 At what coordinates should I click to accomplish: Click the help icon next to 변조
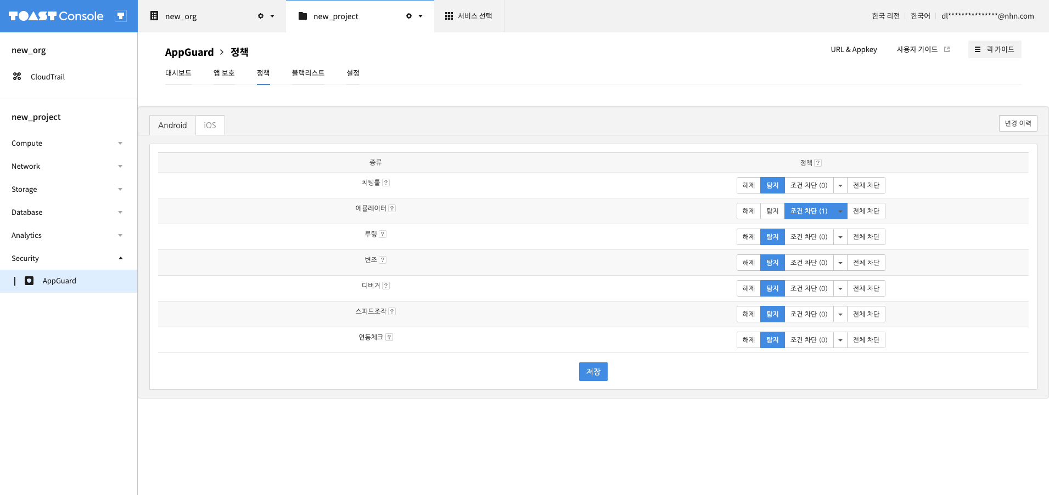coord(383,260)
